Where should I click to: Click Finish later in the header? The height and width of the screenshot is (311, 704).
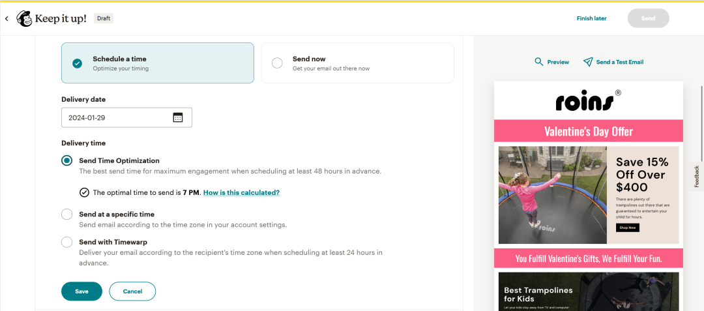591,18
